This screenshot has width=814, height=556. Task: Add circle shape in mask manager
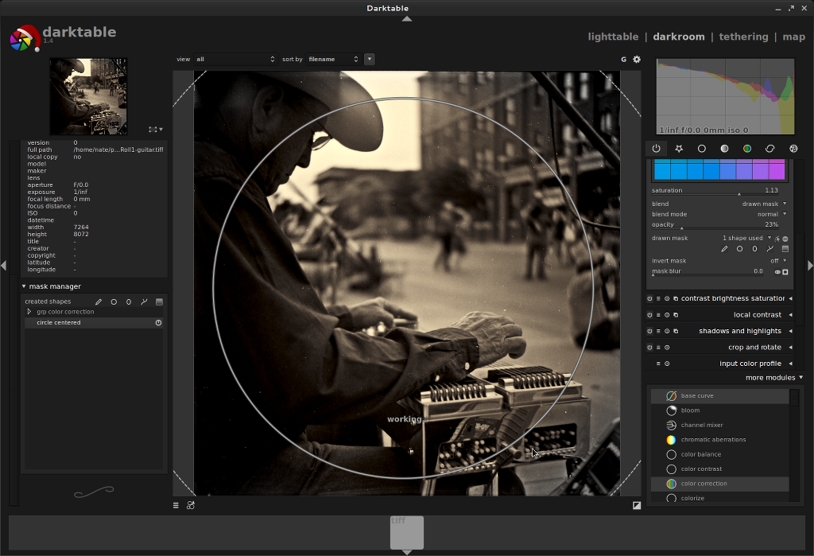pyautogui.click(x=114, y=302)
